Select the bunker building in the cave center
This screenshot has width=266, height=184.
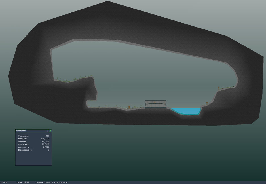pos(155,104)
